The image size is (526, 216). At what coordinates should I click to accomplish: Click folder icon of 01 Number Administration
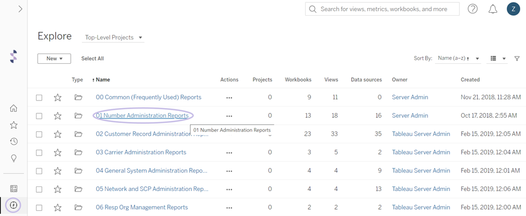point(78,116)
